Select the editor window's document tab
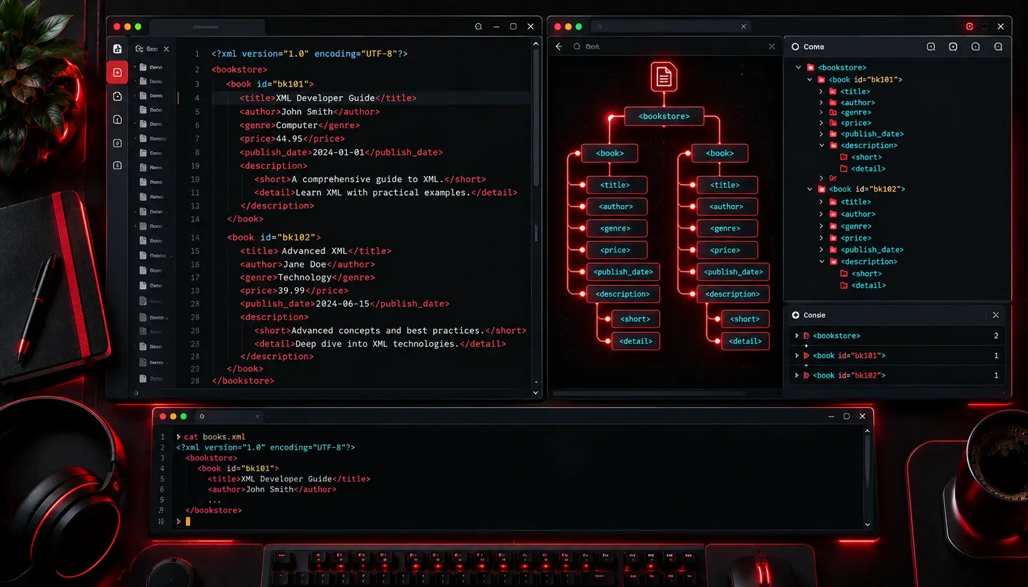This screenshot has width=1028, height=587. pos(207,27)
